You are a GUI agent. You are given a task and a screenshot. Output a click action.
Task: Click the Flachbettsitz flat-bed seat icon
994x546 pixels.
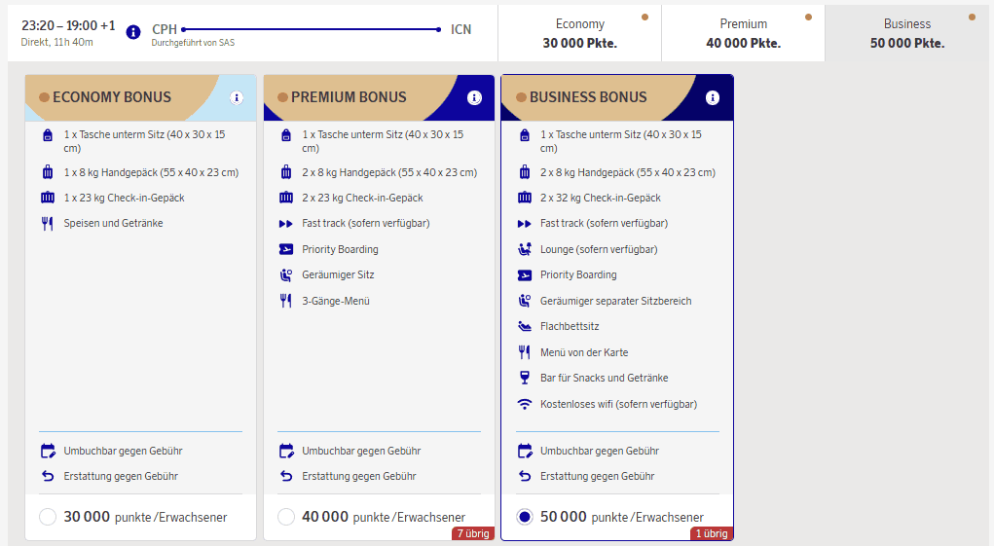(525, 326)
